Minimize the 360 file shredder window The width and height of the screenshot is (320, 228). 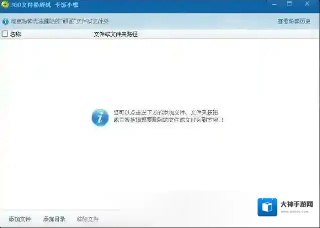(x=274, y=5)
